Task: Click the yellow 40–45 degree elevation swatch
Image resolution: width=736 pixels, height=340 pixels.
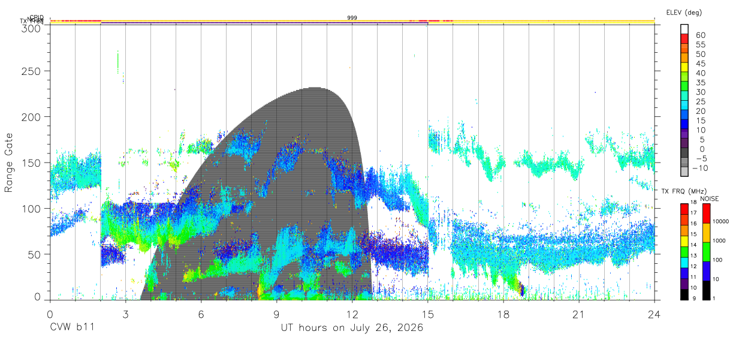Action: pyautogui.click(x=684, y=68)
